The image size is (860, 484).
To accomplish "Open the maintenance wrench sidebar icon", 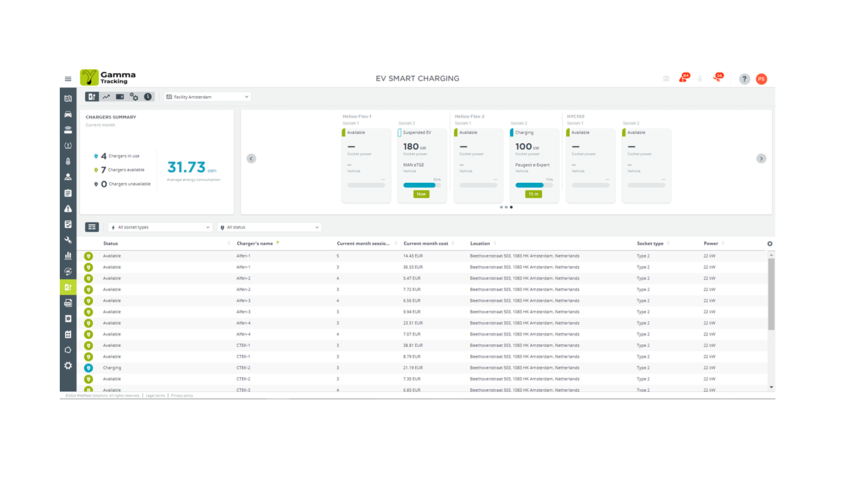I will coord(68,240).
